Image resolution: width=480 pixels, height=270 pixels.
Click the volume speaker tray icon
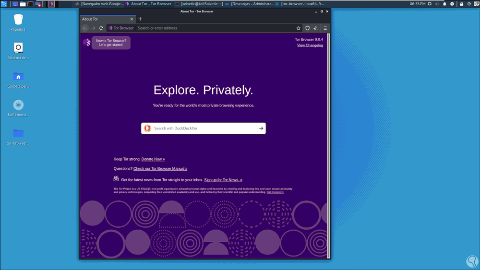coord(437,4)
